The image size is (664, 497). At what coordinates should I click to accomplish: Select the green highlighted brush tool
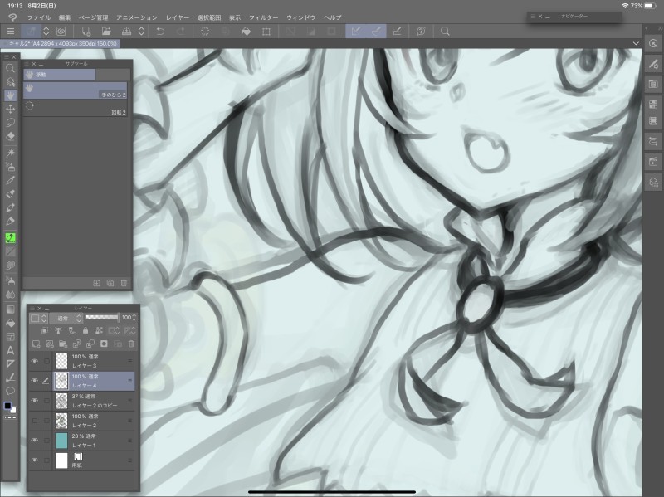pos(10,238)
